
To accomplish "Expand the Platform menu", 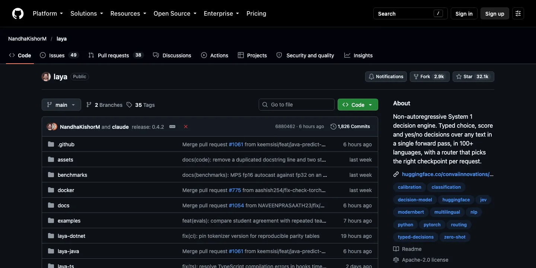I will pos(48,13).
